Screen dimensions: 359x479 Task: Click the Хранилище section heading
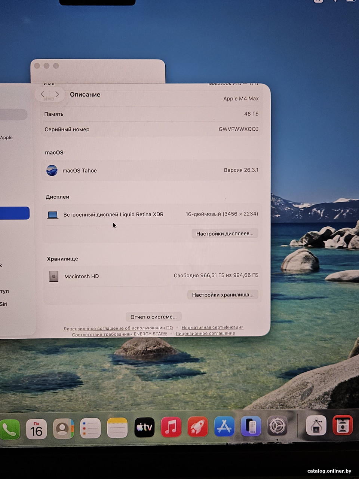pyautogui.click(x=62, y=259)
